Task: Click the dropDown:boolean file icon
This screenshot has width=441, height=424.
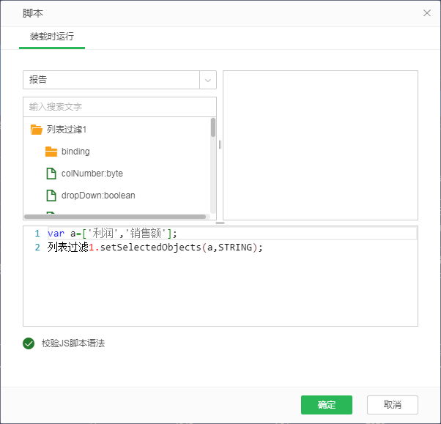Action: [51, 195]
